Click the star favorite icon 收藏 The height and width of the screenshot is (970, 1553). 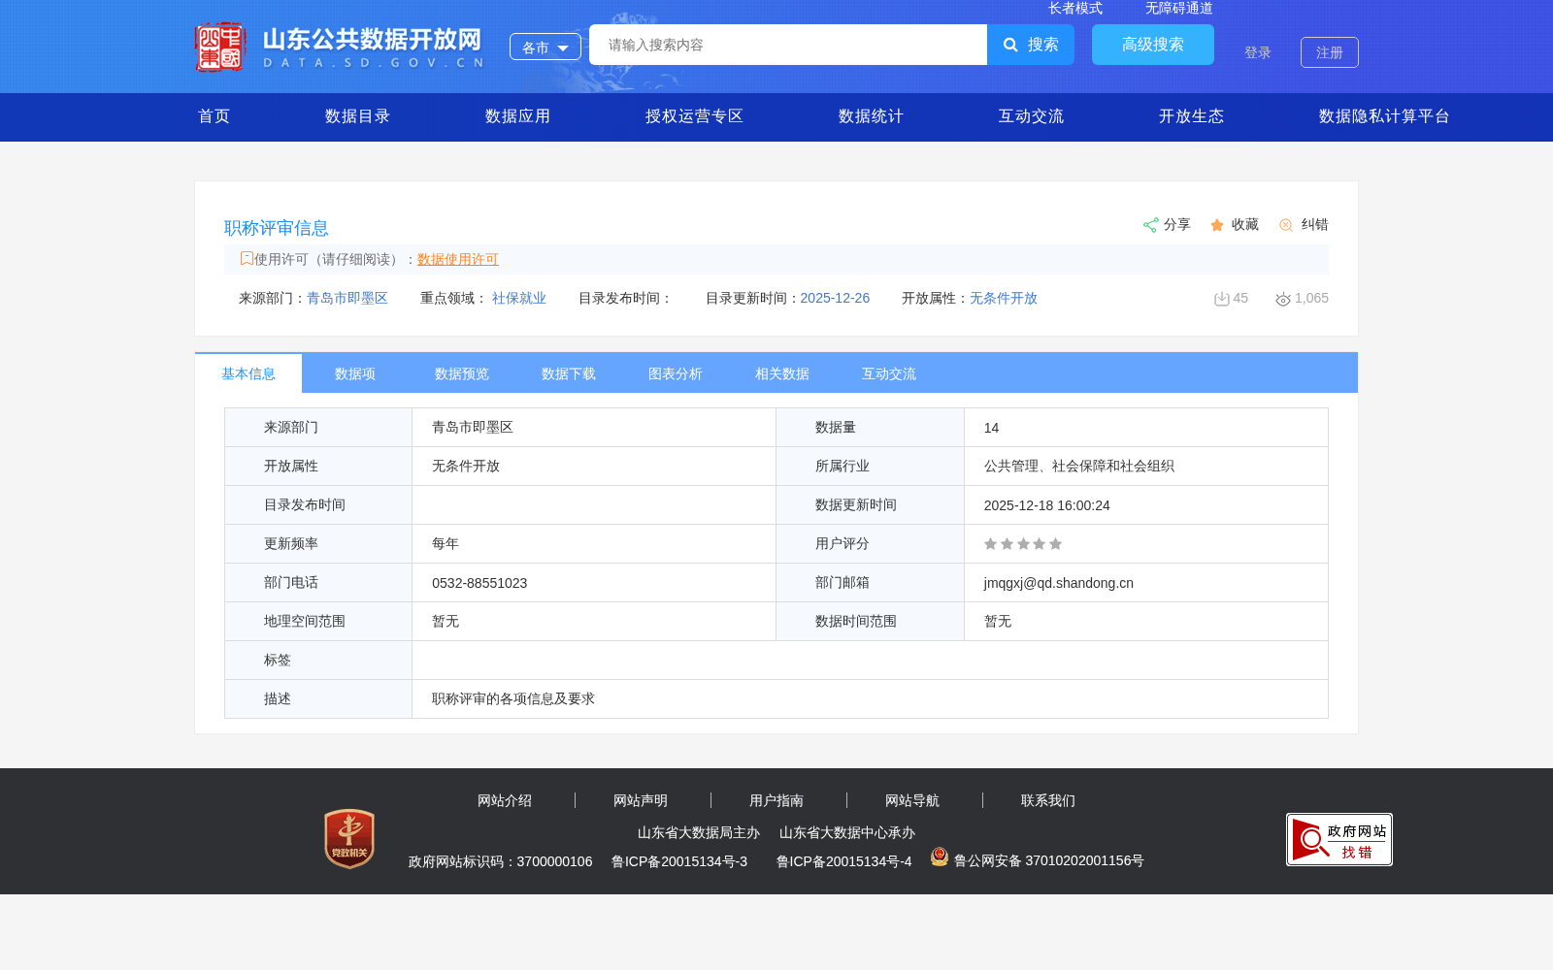(1217, 225)
